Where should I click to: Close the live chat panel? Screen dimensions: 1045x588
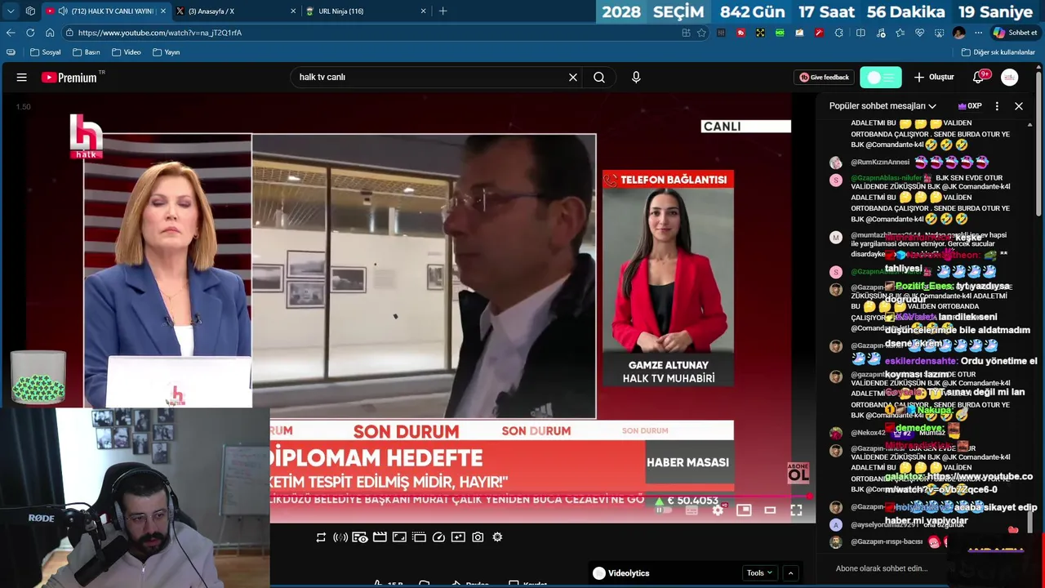(1019, 106)
